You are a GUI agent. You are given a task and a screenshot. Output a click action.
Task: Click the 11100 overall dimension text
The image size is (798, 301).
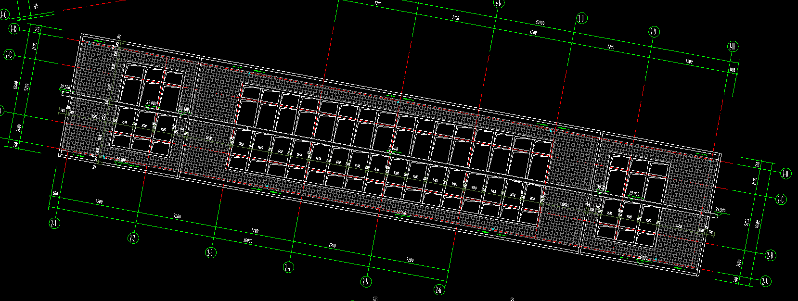tap(758, 223)
